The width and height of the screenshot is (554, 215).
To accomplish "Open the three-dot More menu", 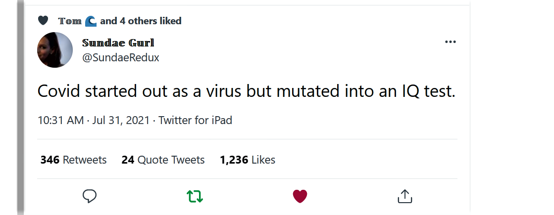I will (x=450, y=42).
